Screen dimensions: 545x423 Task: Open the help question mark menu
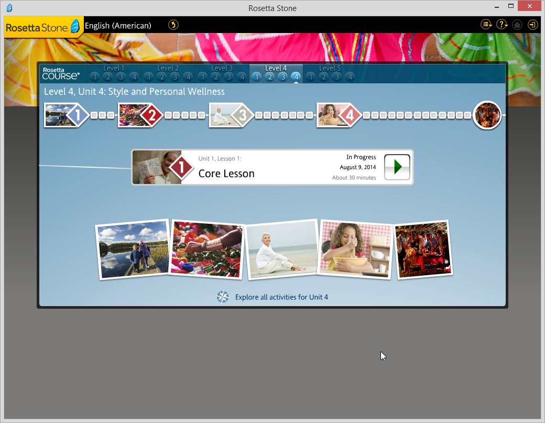(502, 25)
